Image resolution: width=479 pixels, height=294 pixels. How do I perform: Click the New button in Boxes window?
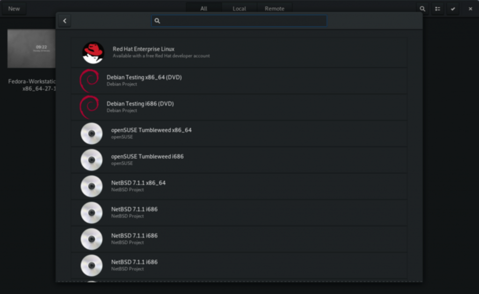14,8
